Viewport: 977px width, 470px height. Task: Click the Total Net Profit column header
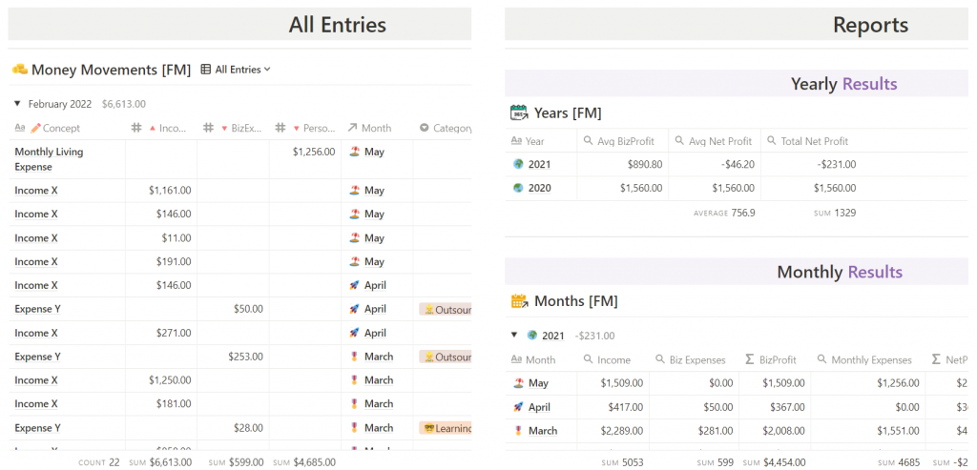pyautogui.click(x=814, y=141)
